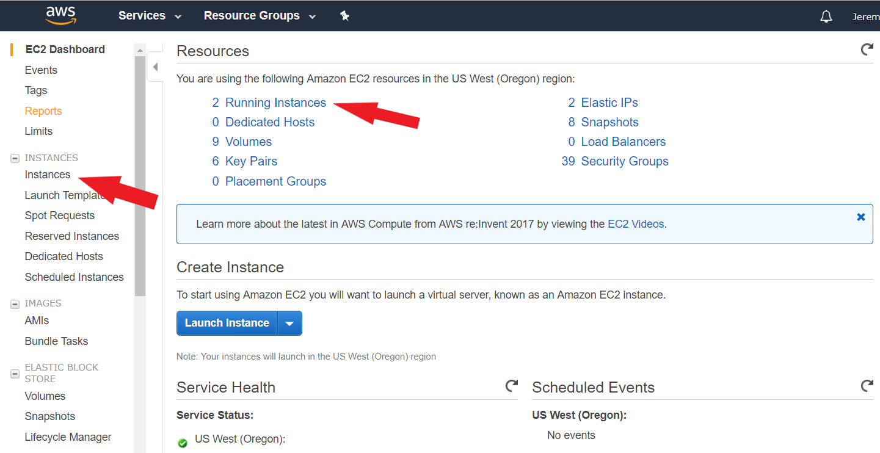Collapse the INSTANCES sidebar section

tap(15, 158)
